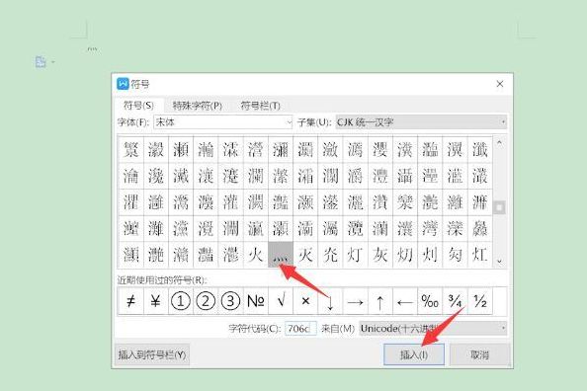The image size is (587, 391).
Task: Click the paste options icon in document
Action: pyautogui.click(x=41, y=62)
